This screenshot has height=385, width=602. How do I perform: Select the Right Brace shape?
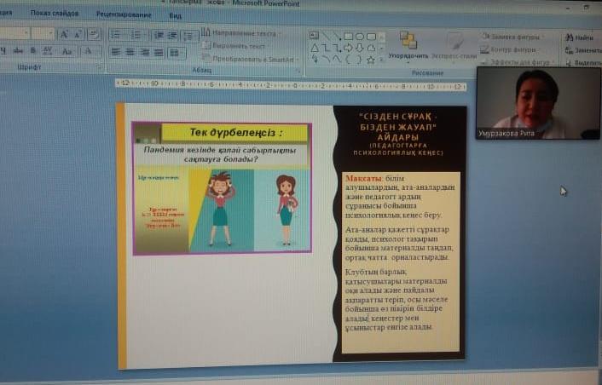[359, 60]
